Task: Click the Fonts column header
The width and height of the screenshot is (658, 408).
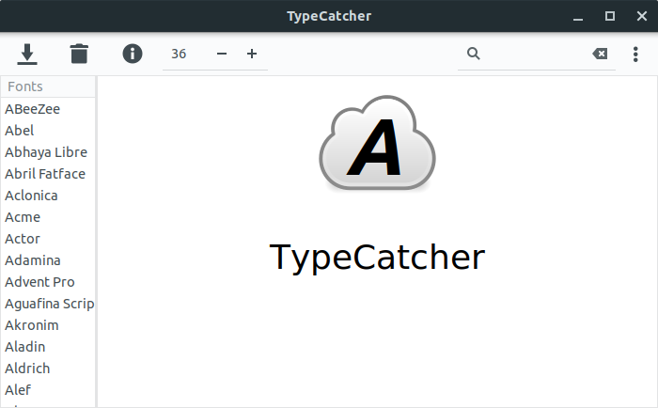Action: coord(48,86)
